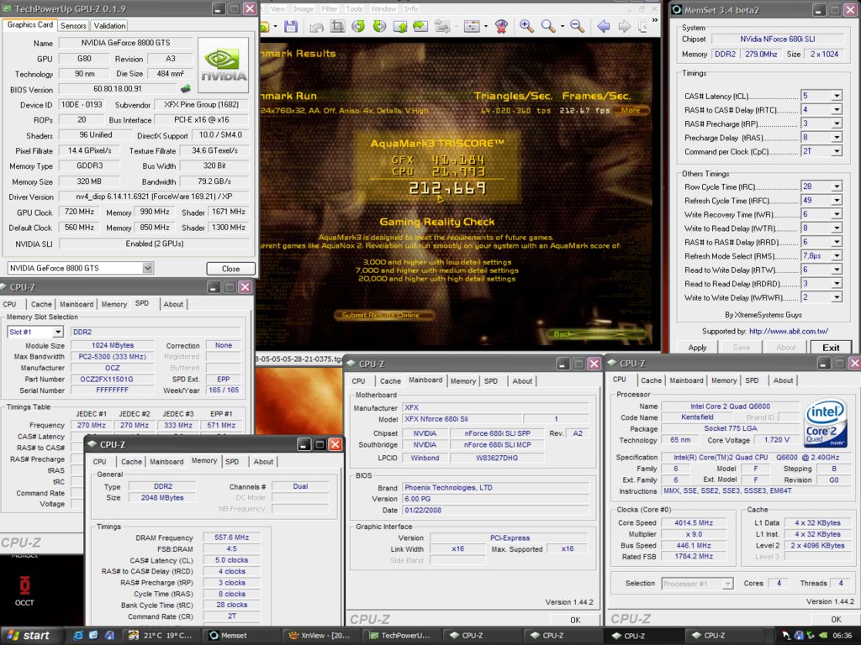861x645 pixels.
Task: Click the BIOS Version field 60.80.18.00.91
Action: click(118, 89)
